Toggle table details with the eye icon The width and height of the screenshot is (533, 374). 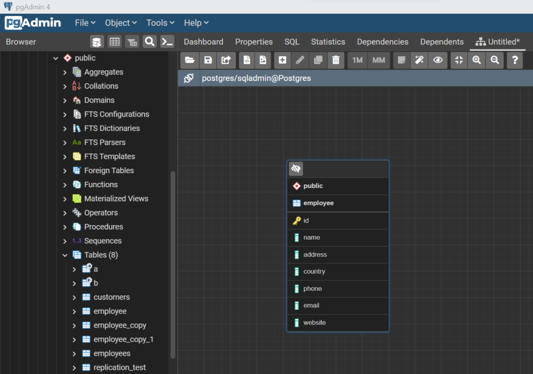coord(438,60)
